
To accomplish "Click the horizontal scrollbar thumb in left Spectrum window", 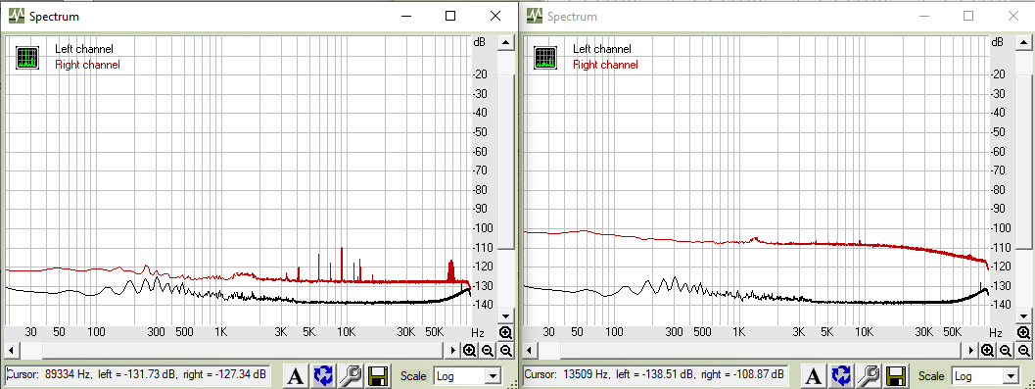I will tap(243, 350).
